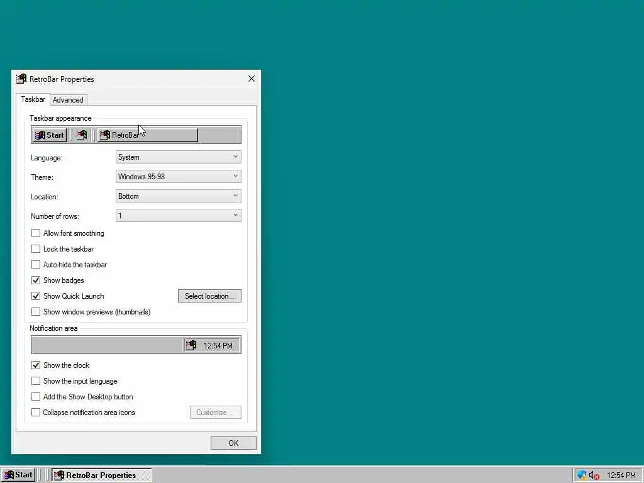644x483 pixels.
Task: Click the RetroBar task button in the appearance preview
Action: pyautogui.click(x=147, y=135)
